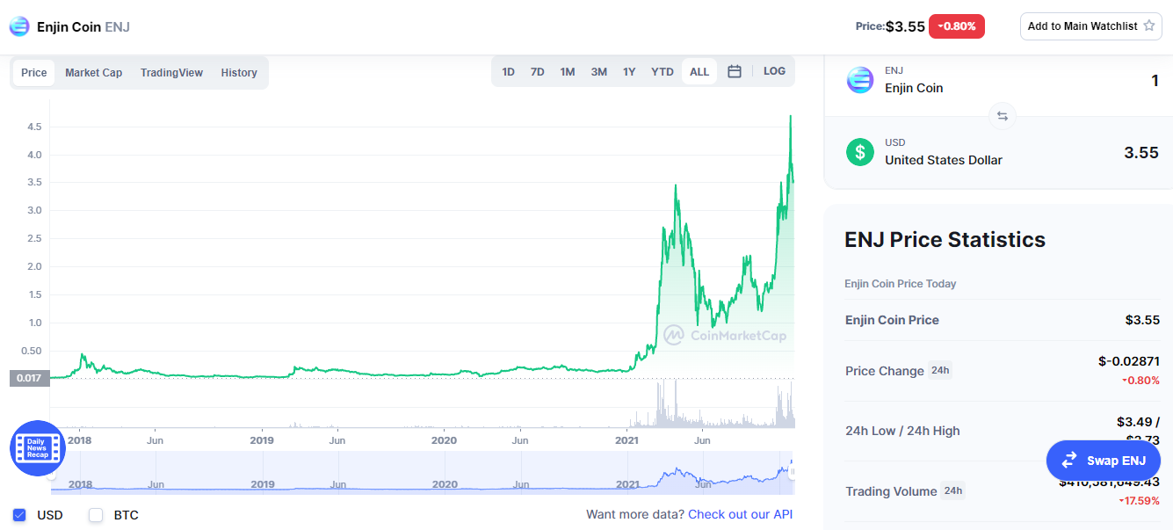Uncheck the USD checkbox
Screen dimensions: 1173x530
coord(19,515)
